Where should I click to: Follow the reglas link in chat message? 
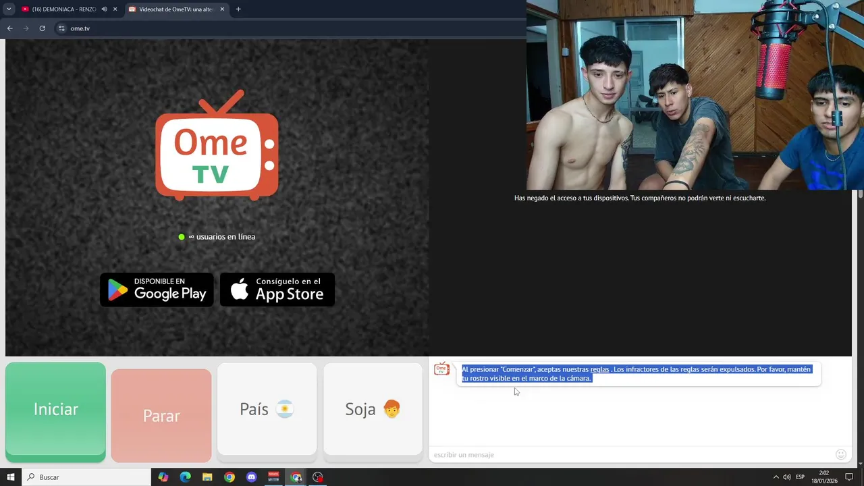click(x=599, y=369)
